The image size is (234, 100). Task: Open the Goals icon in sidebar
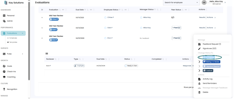4,66
